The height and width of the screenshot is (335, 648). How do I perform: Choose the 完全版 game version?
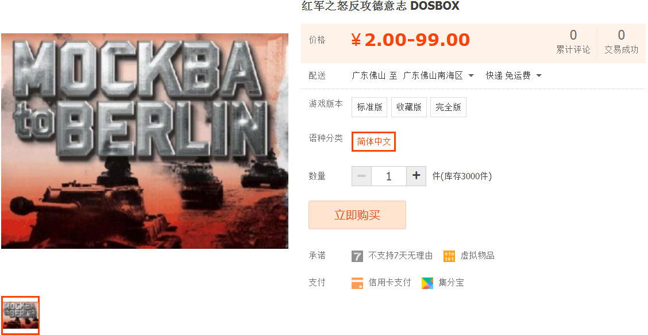click(x=448, y=107)
